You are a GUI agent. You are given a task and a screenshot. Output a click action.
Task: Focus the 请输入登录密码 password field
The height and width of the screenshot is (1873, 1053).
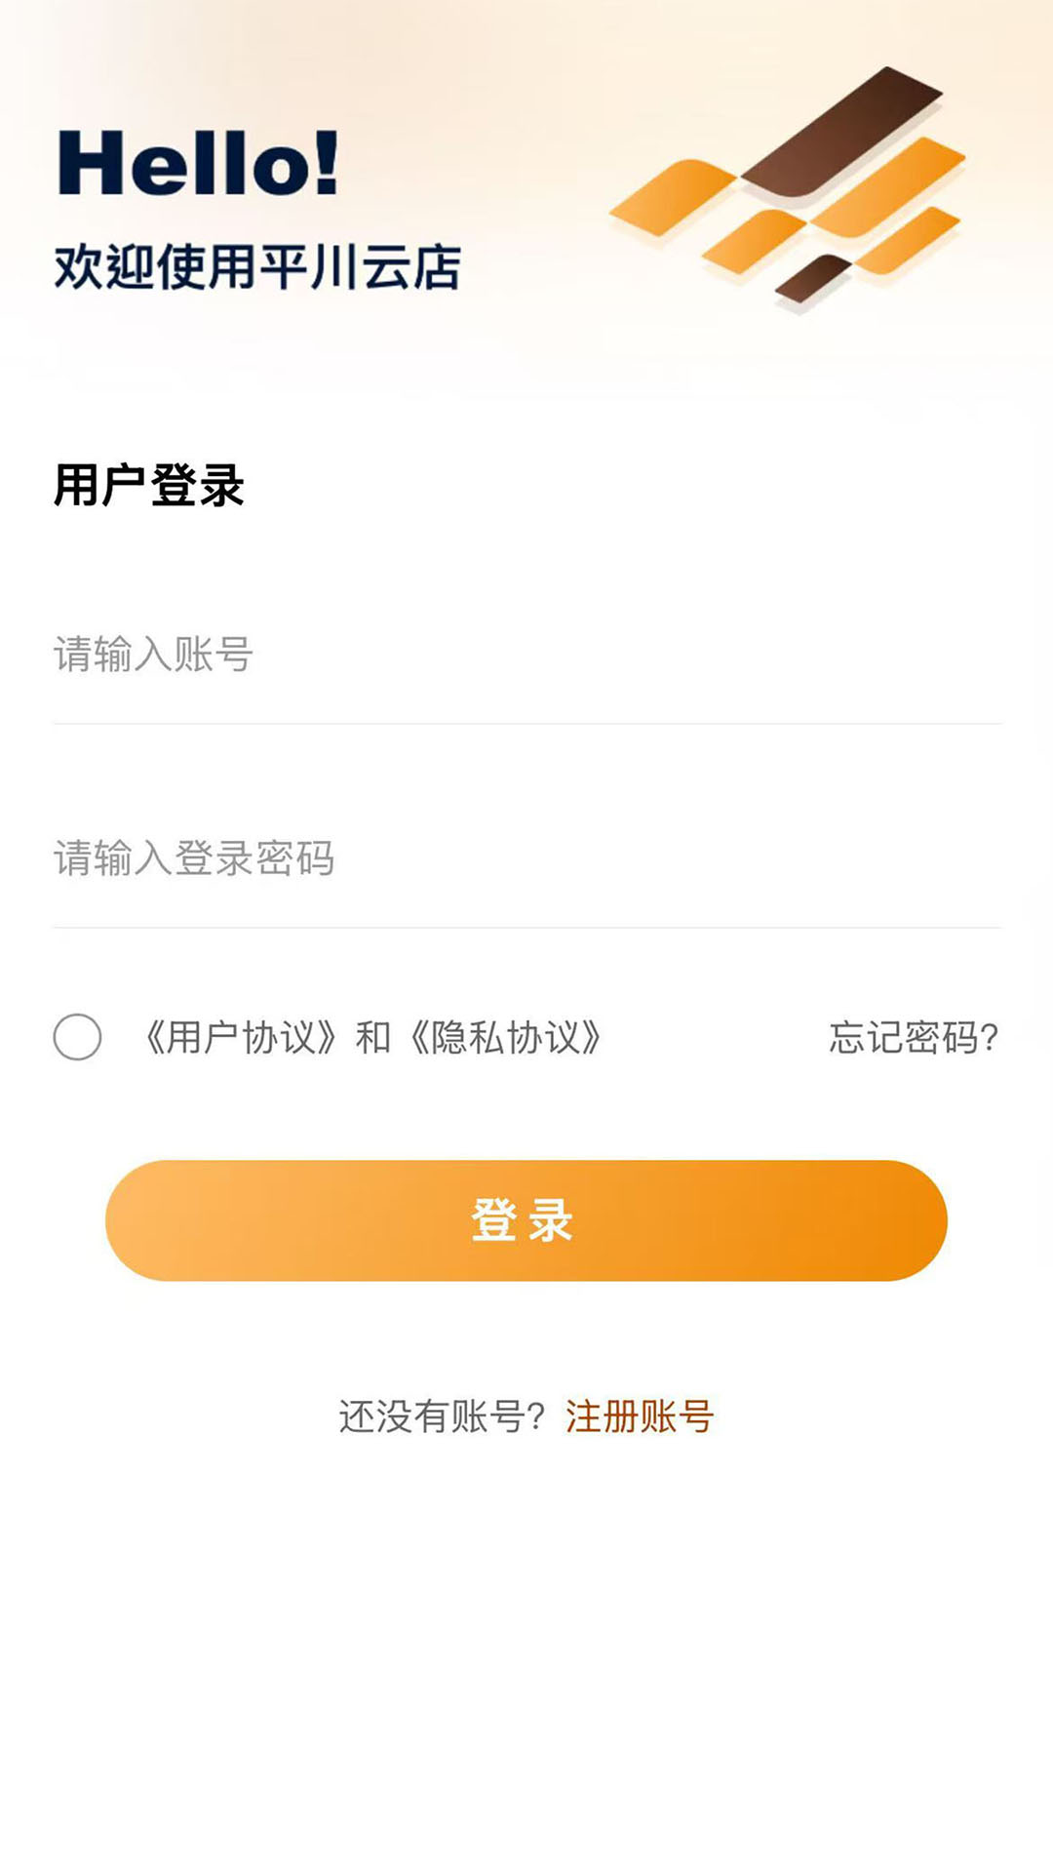point(526,858)
